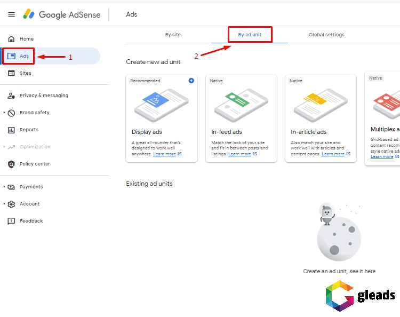Click the Native label on Multiplex card

click(375, 78)
